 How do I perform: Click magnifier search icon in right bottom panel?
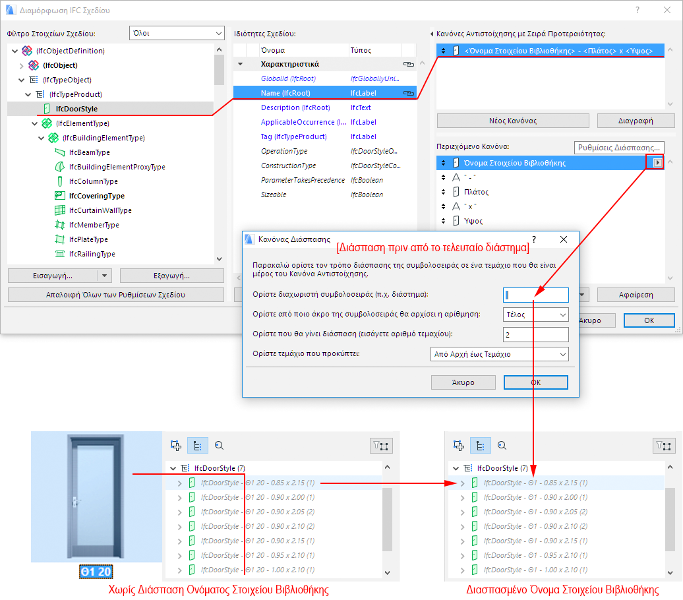click(x=502, y=445)
